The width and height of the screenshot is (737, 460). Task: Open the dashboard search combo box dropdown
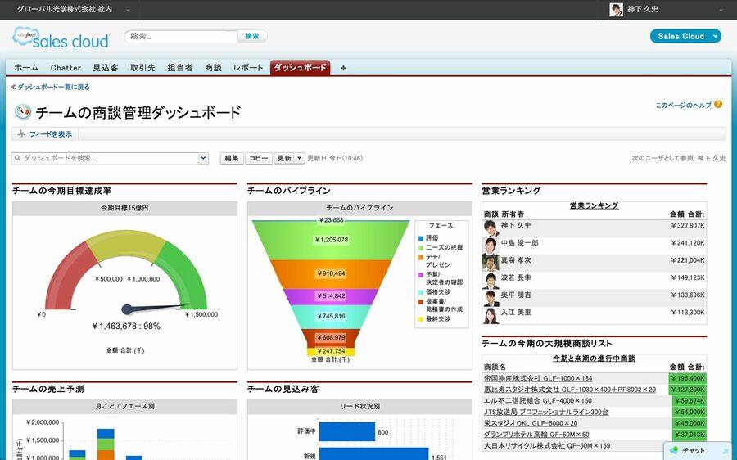[203, 158]
